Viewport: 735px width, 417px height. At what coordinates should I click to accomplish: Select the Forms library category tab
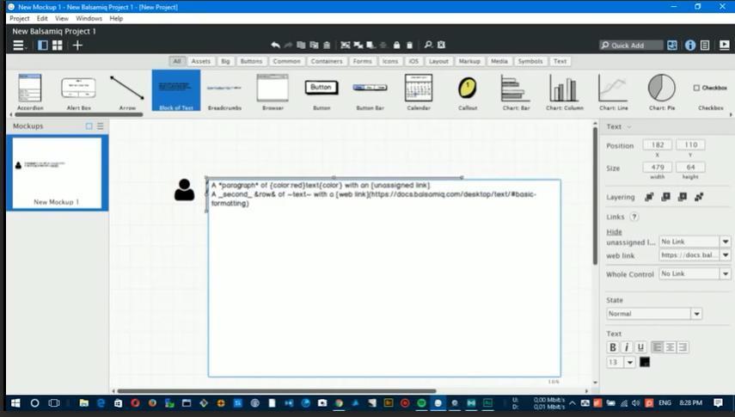tap(363, 61)
